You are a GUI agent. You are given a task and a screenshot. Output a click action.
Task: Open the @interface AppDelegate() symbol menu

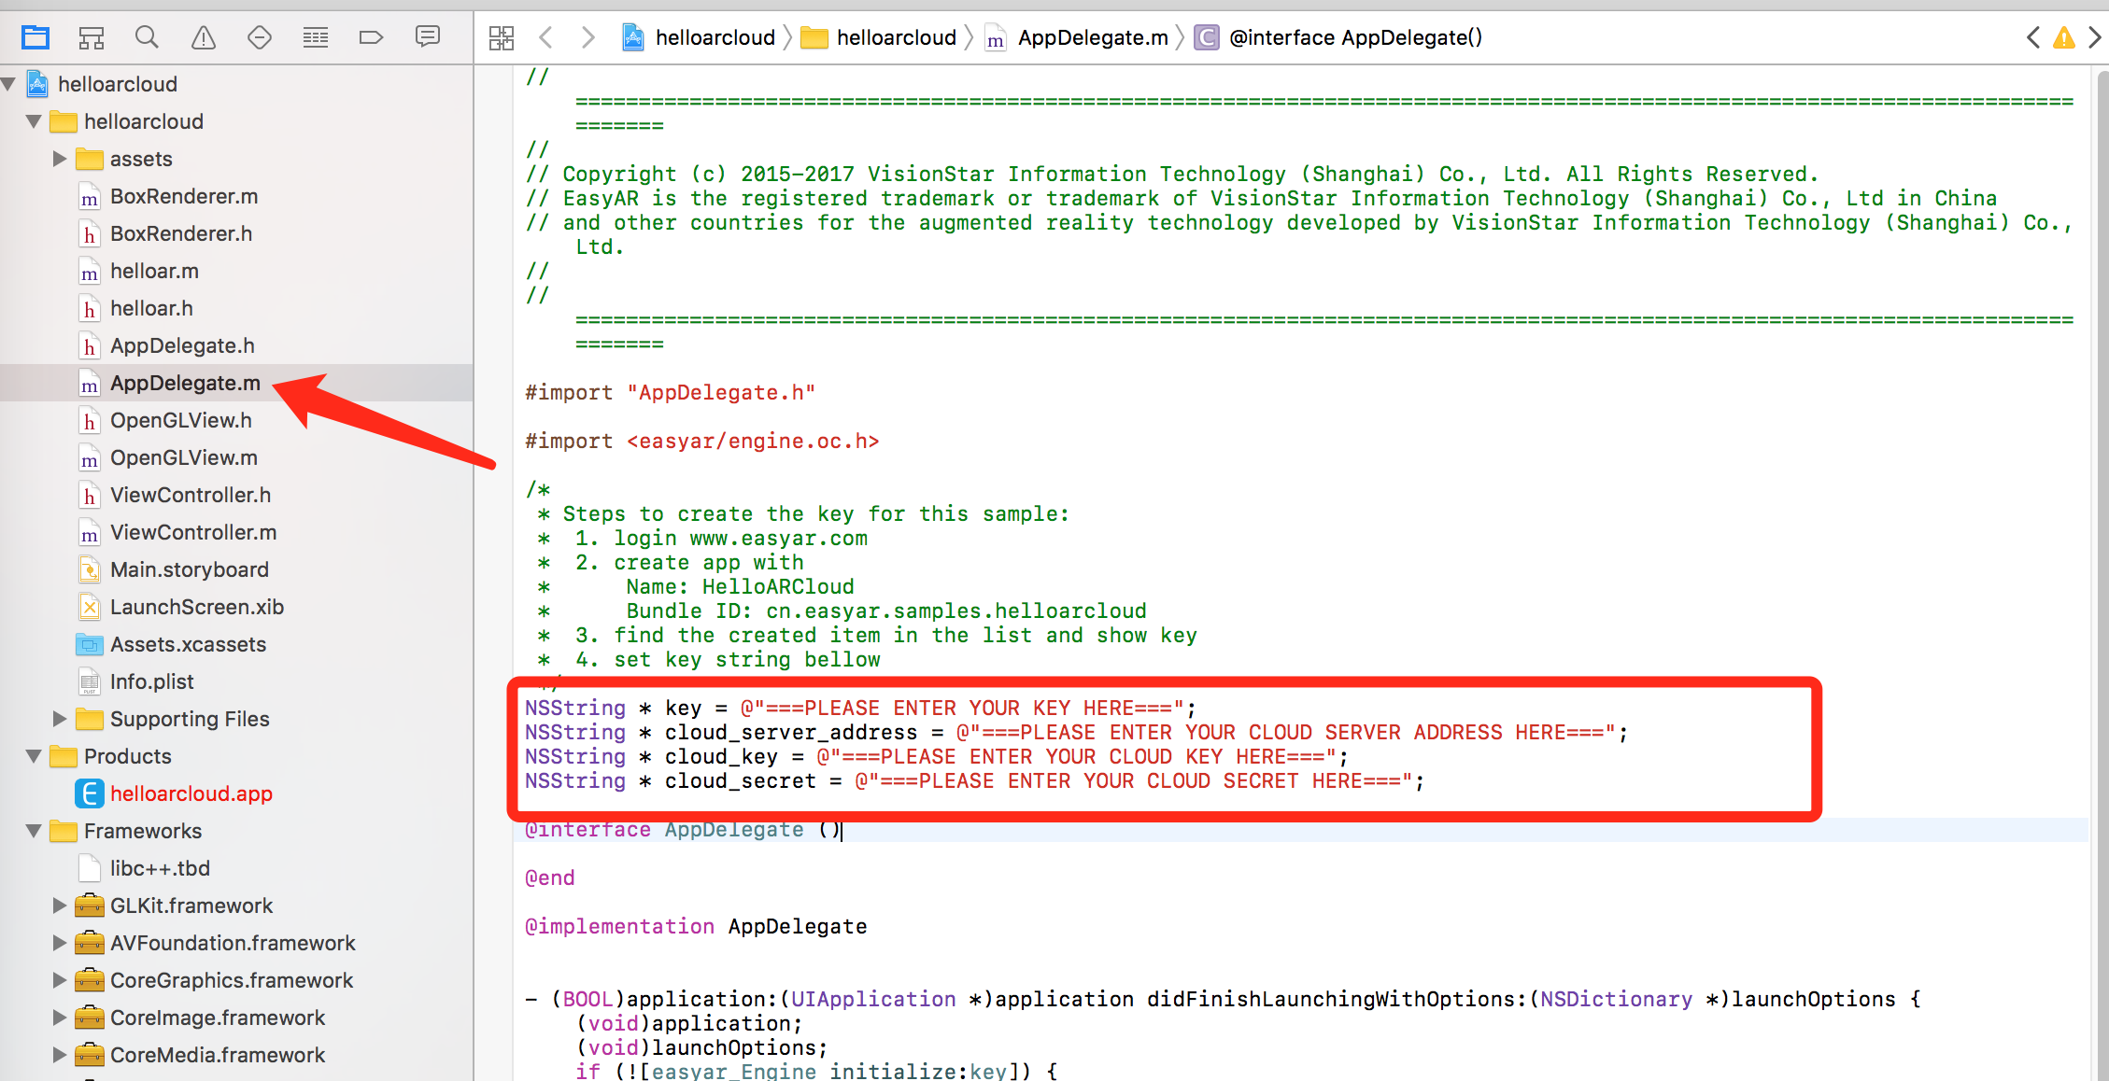(x=1354, y=37)
